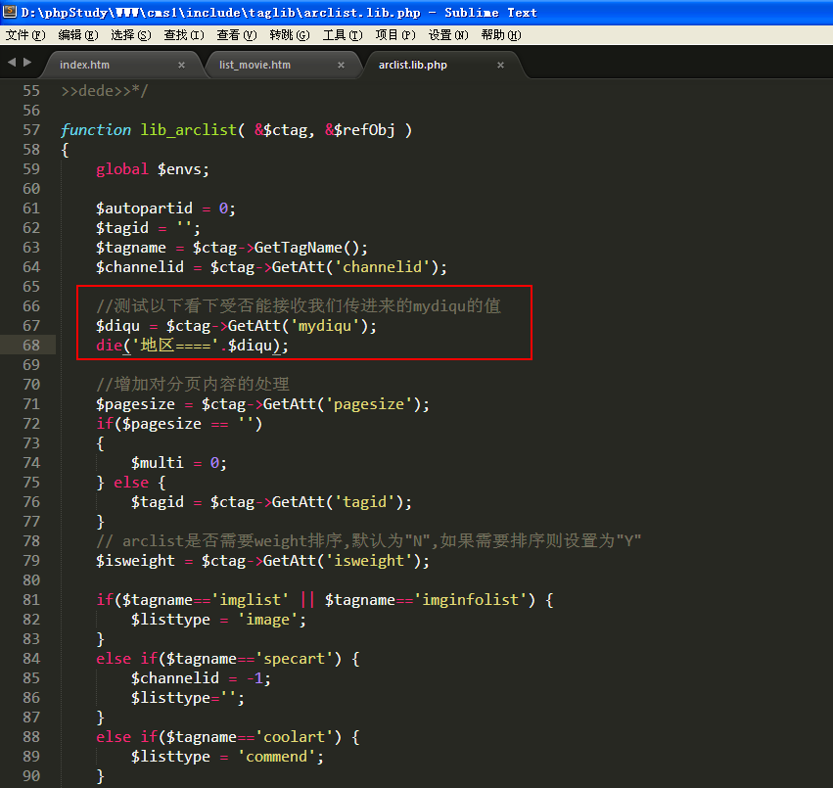The width and height of the screenshot is (833, 788).
Task: Close the arclist.lib.php tab
Action: pyautogui.click(x=500, y=65)
